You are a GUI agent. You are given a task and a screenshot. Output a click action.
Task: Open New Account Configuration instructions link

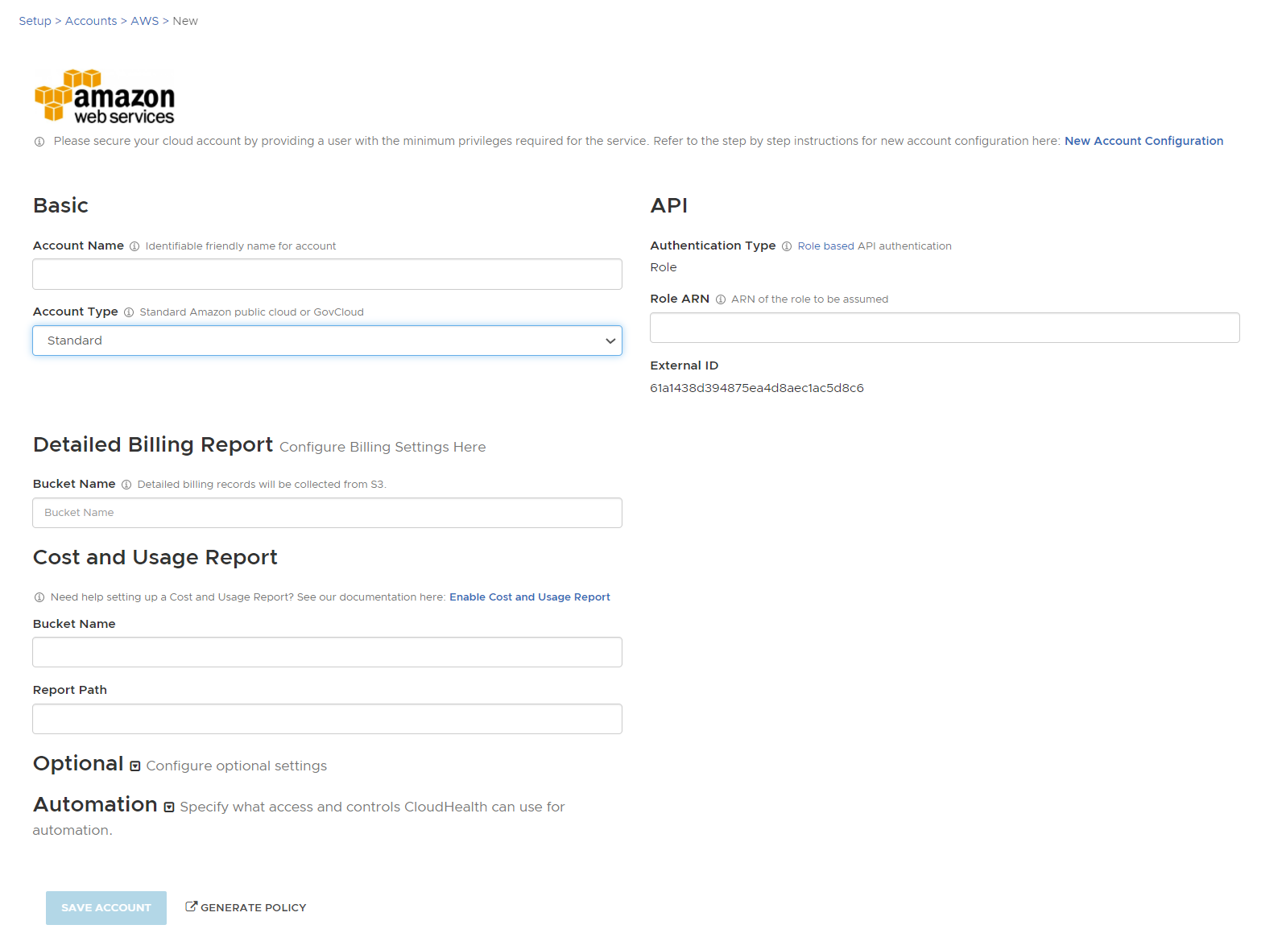click(1143, 141)
